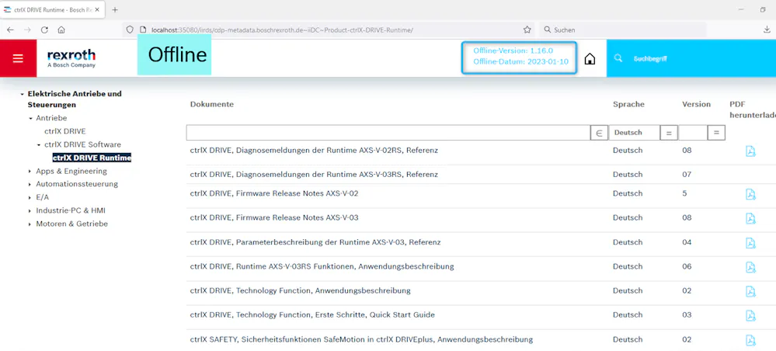Open Technology Function Erste Schritte Quick Start

point(312,315)
